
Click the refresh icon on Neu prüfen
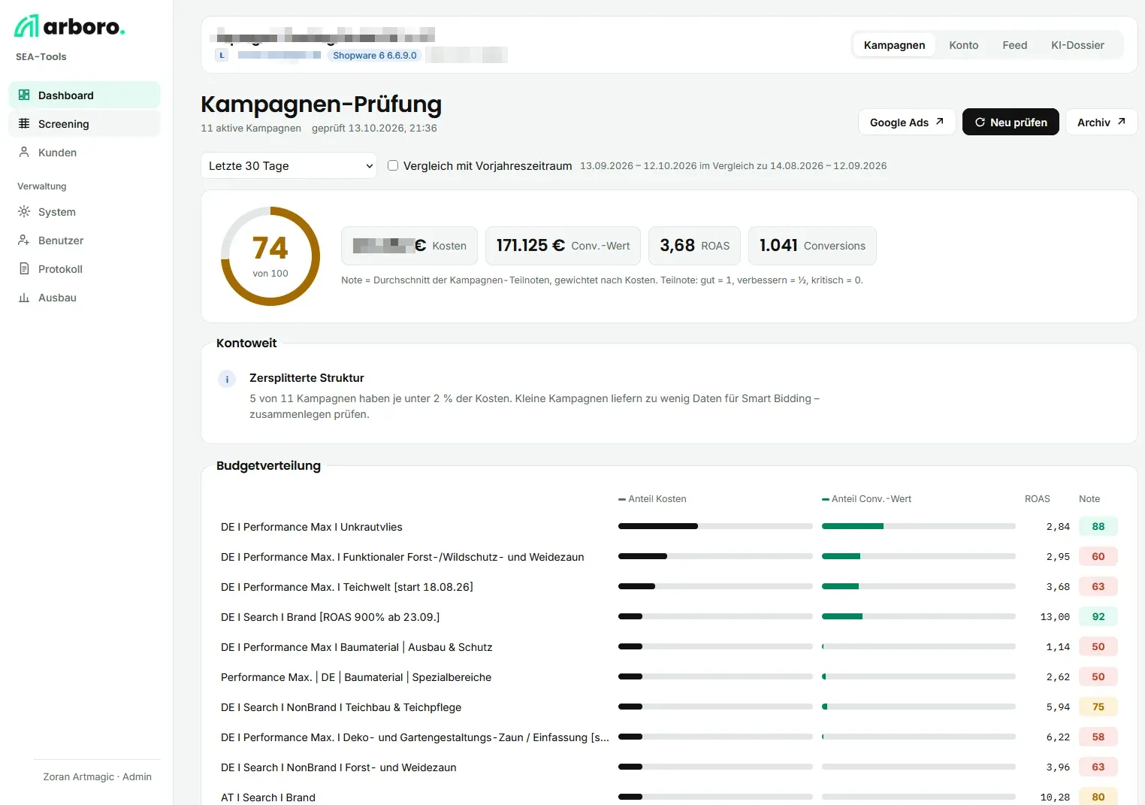980,123
